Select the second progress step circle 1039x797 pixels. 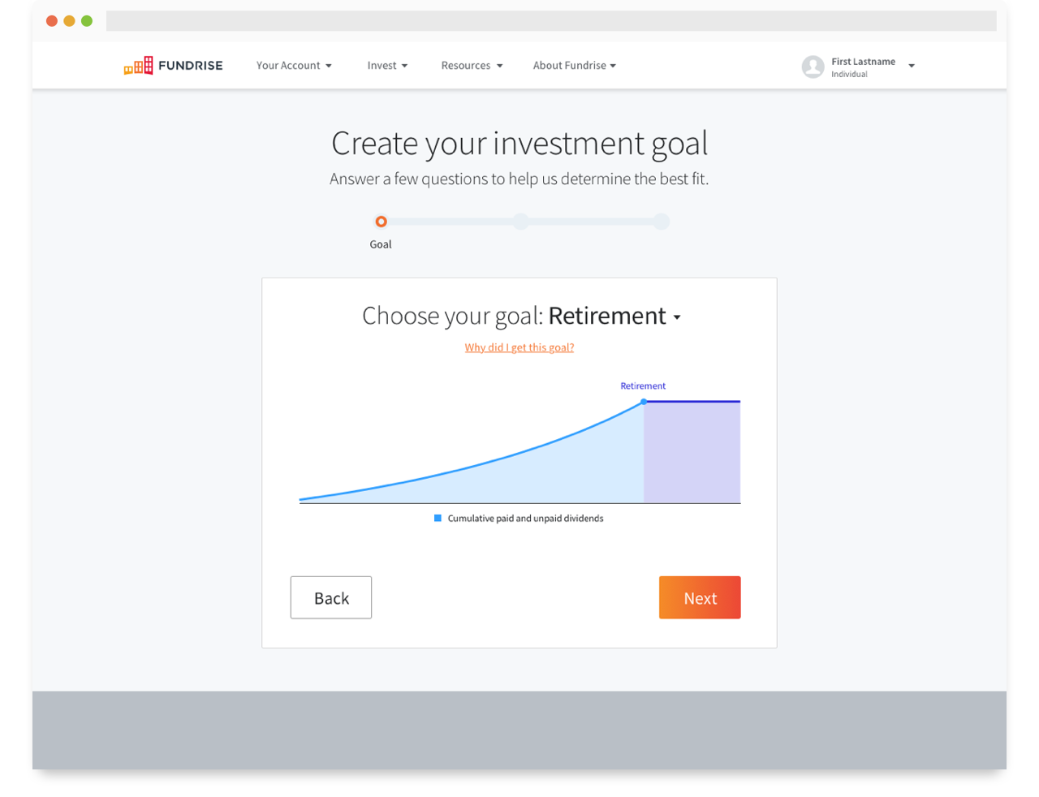tap(521, 222)
